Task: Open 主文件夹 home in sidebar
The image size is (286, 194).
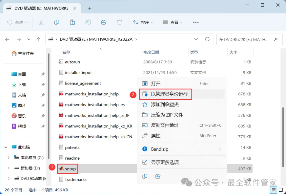Action: (x=23, y=53)
